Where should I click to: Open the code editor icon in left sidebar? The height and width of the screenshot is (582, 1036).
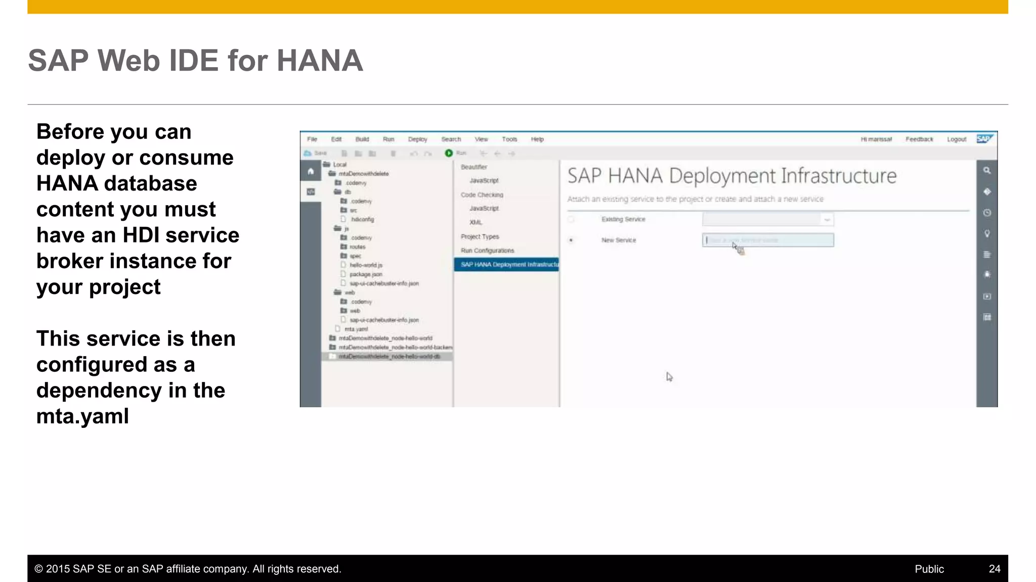pos(311,191)
